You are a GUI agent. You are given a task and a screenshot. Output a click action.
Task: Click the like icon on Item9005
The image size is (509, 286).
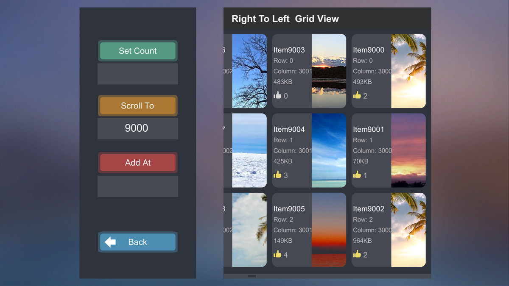click(278, 254)
